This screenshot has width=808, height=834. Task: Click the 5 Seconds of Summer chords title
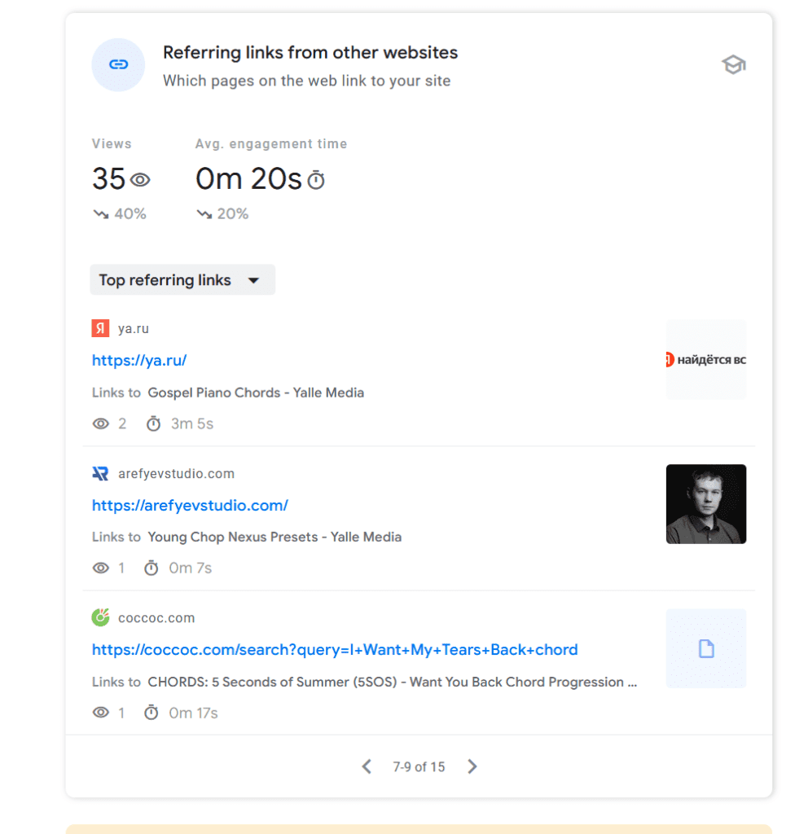[x=392, y=682]
